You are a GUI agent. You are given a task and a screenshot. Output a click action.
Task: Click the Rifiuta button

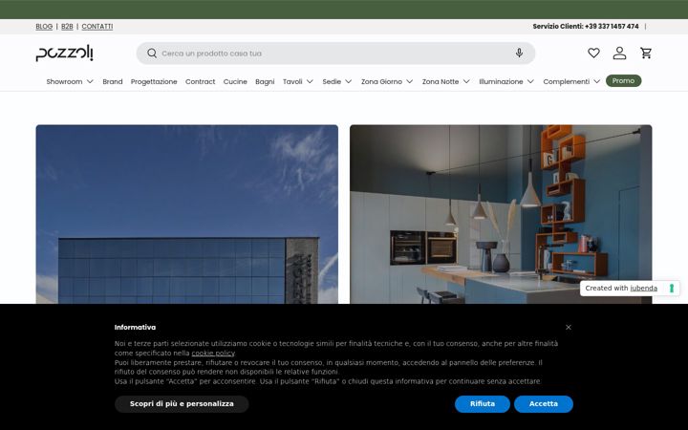pyautogui.click(x=483, y=403)
